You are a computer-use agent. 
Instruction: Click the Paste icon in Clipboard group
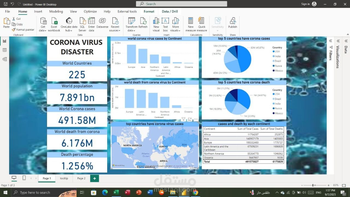coord(6,21)
